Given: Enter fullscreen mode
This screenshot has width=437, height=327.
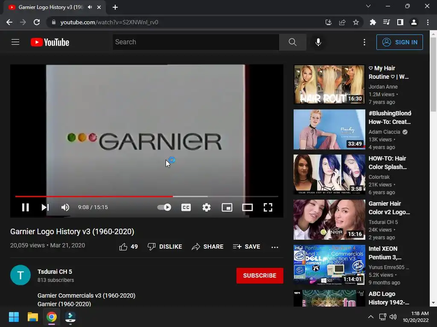Looking at the screenshot, I should 268,207.
